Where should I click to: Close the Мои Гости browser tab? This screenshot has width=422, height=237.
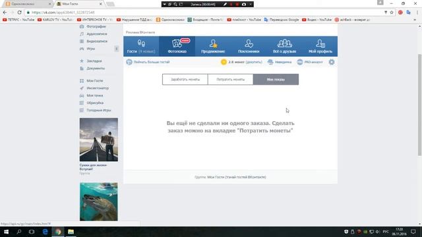(100, 4)
